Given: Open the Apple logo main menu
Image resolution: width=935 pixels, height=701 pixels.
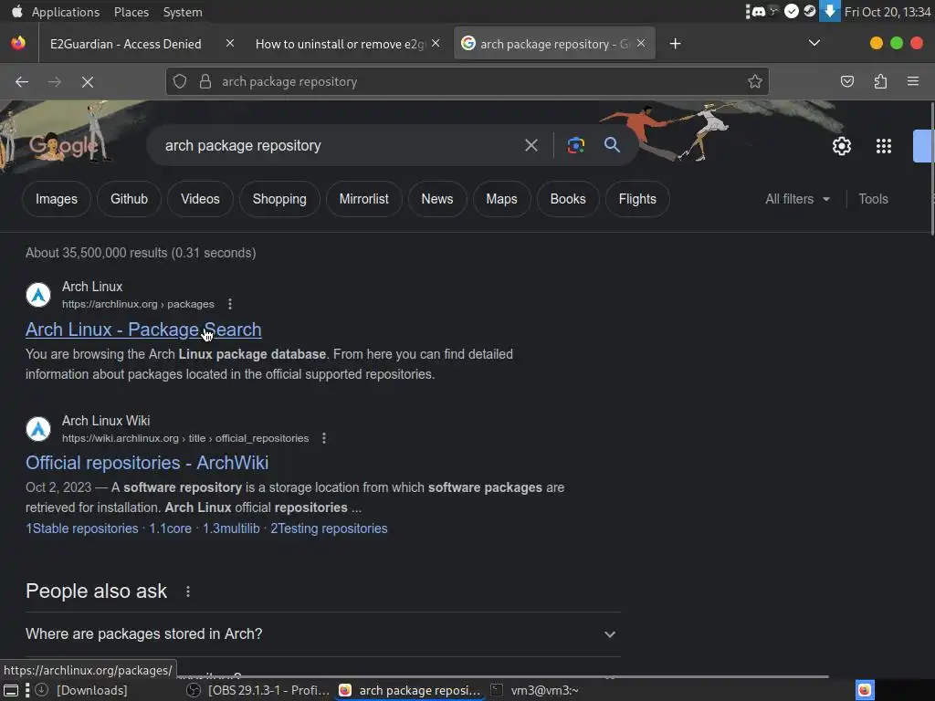Looking at the screenshot, I should [17, 11].
